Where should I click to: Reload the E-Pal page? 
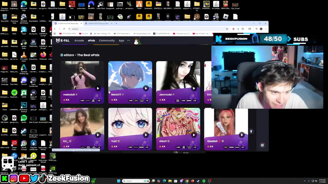click(64, 29)
